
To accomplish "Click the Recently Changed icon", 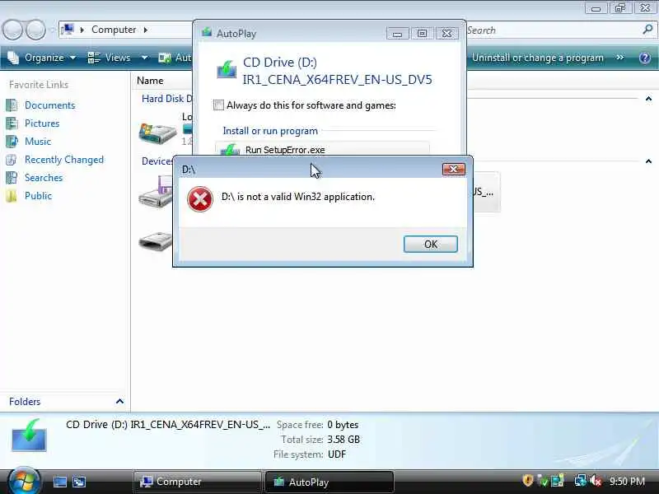I will pos(12,160).
